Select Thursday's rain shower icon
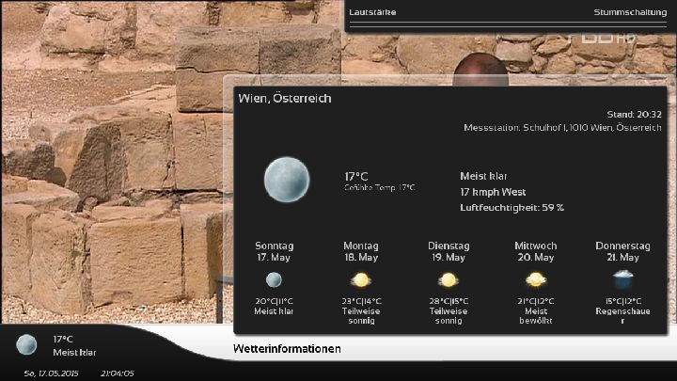Screen dimensions: 677x381 [x=622, y=279]
